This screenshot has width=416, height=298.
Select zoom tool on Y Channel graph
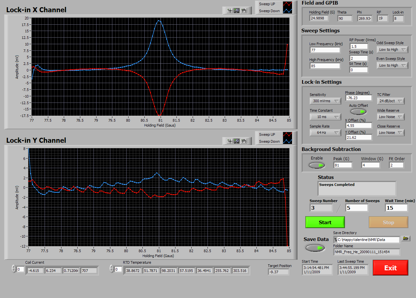tap(237, 141)
